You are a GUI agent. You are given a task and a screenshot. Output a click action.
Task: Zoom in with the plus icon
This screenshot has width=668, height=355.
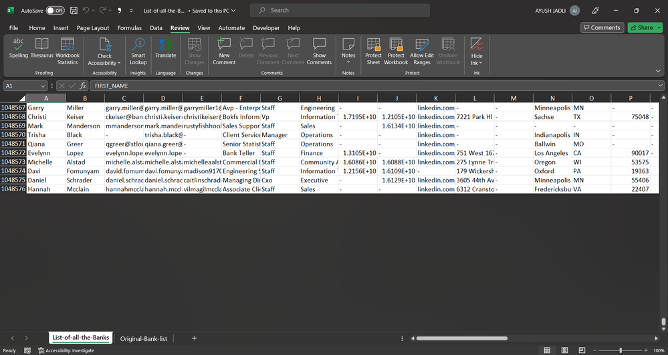click(x=646, y=350)
